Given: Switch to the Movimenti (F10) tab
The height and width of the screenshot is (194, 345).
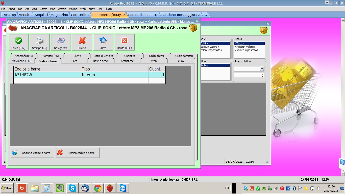Looking at the screenshot, I should point(21,61).
